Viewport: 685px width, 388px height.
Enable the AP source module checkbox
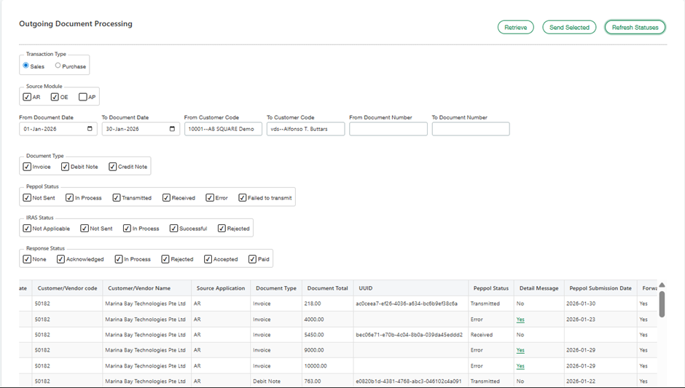click(x=83, y=97)
